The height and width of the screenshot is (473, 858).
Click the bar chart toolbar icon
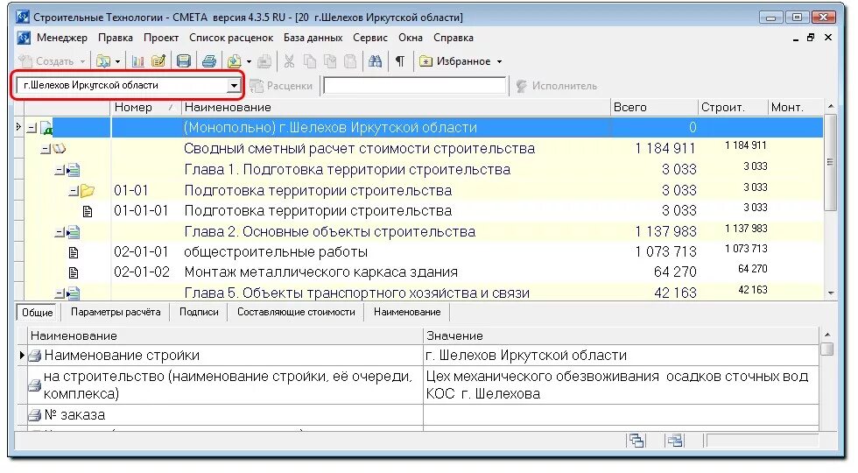138,61
